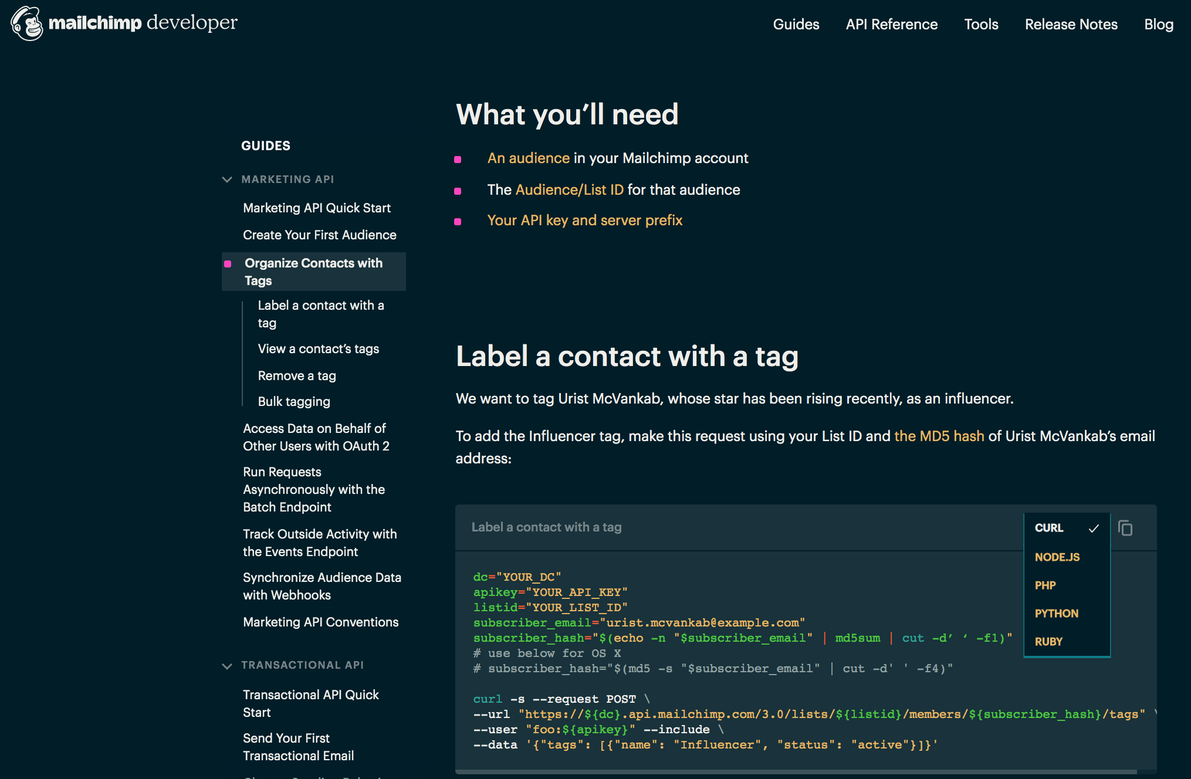Click the Guides navigation menu item
The image size is (1191, 779).
[796, 25]
